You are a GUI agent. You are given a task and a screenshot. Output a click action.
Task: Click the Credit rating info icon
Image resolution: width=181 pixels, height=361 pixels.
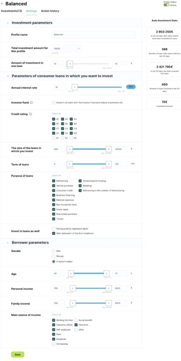pyautogui.click(x=31, y=114)
